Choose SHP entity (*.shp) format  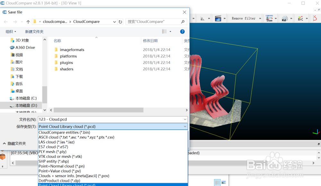tap(113, 161)
